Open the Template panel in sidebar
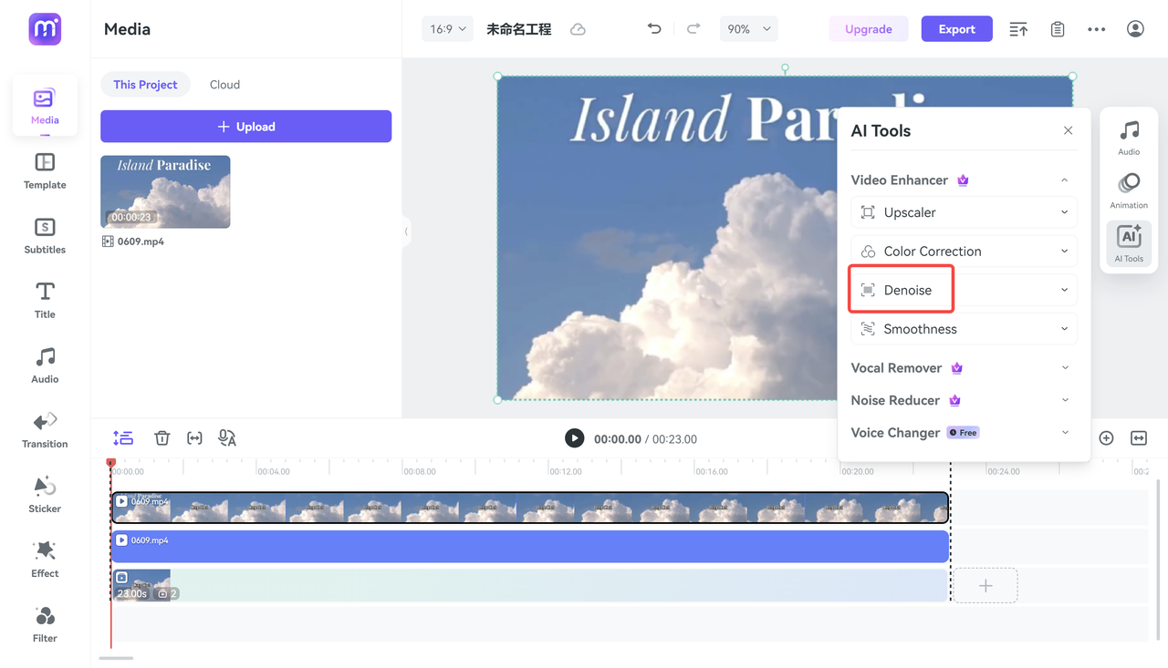 44,171
